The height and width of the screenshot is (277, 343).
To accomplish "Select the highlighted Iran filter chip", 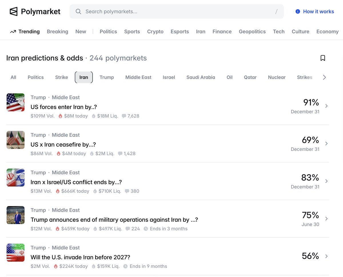I will point(84,77).
